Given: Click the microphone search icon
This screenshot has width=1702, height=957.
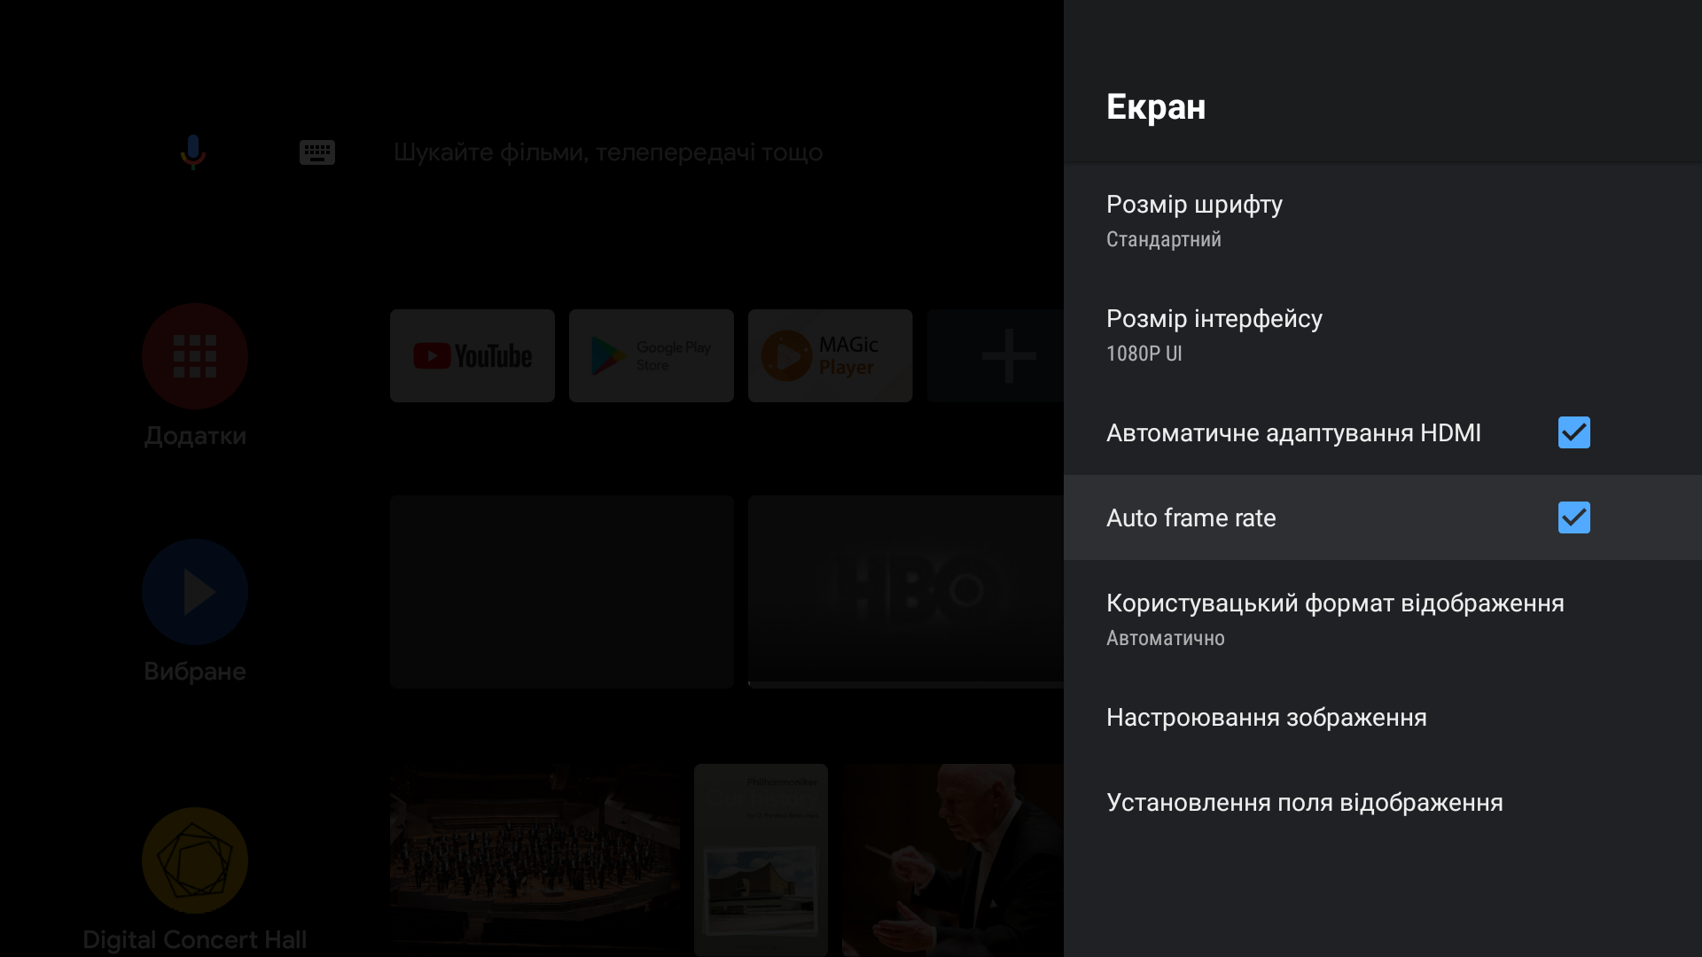Looking at the screenshot, I should coord(194,152).
